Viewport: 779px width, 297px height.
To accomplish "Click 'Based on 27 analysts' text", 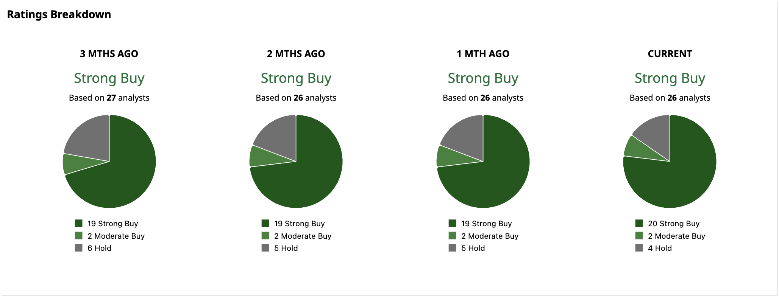I will 109,98.
